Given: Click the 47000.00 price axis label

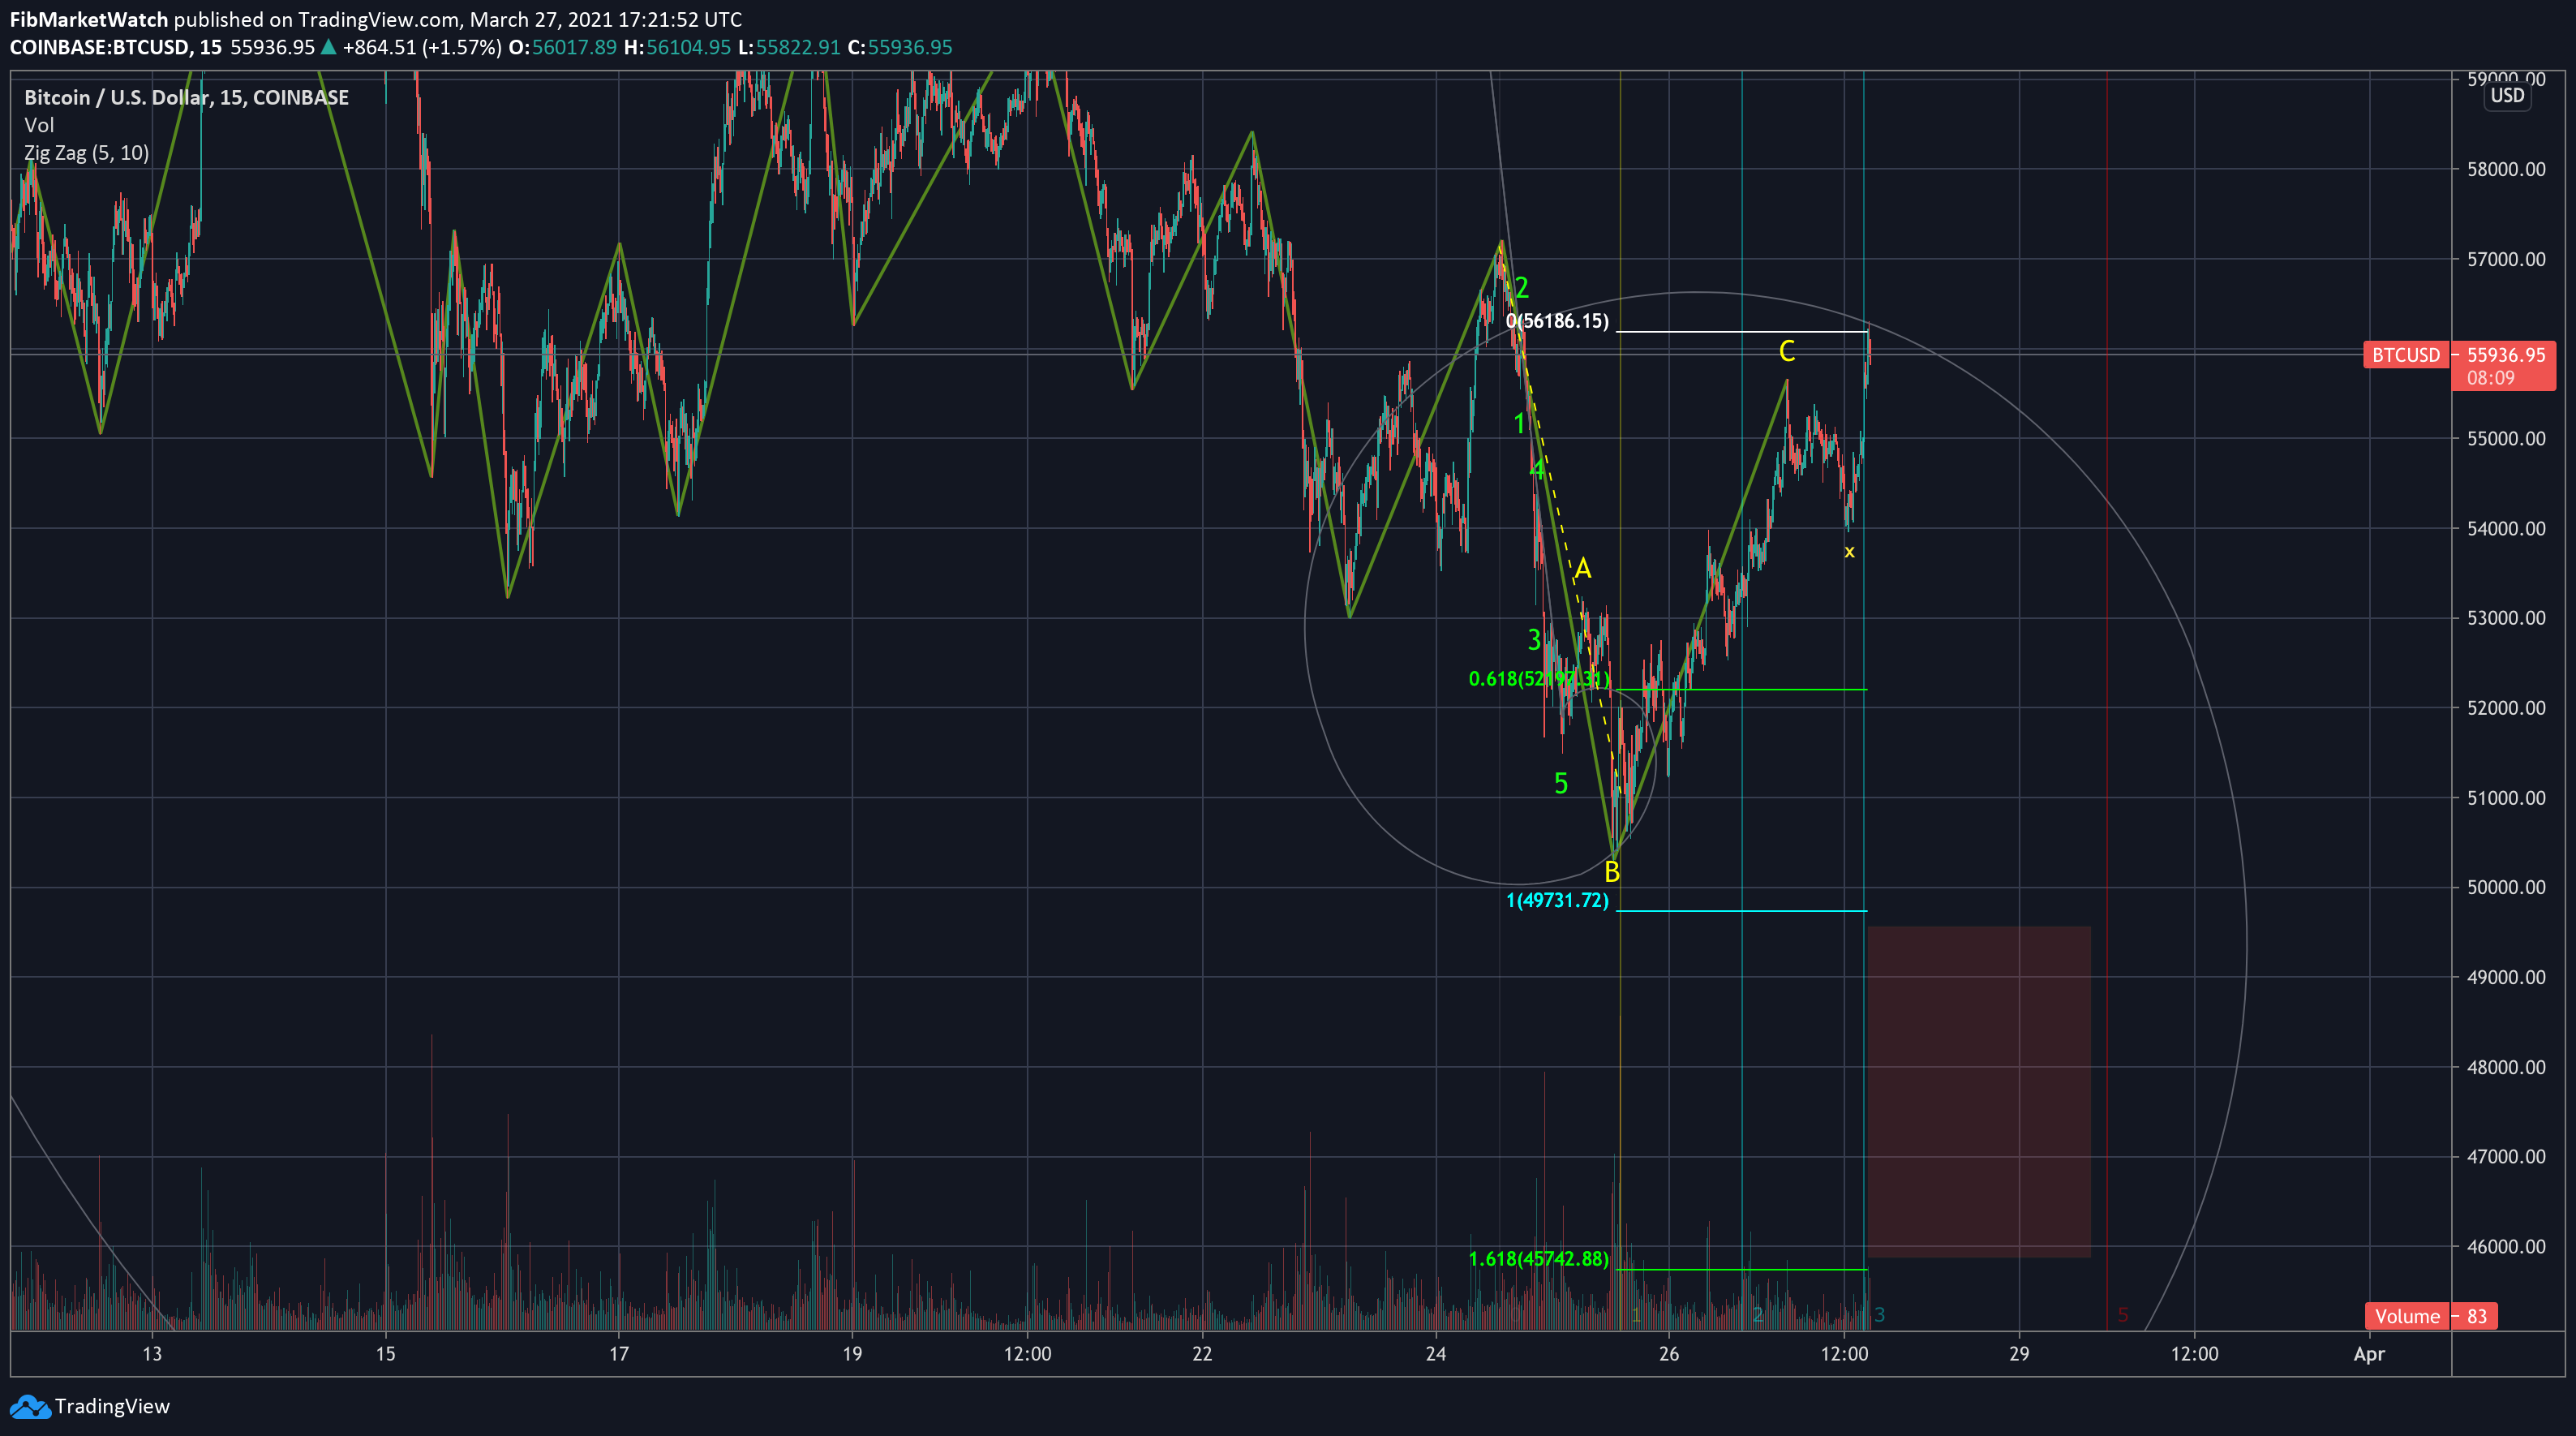Looking at the screenshot, I should (2506, 1157).
